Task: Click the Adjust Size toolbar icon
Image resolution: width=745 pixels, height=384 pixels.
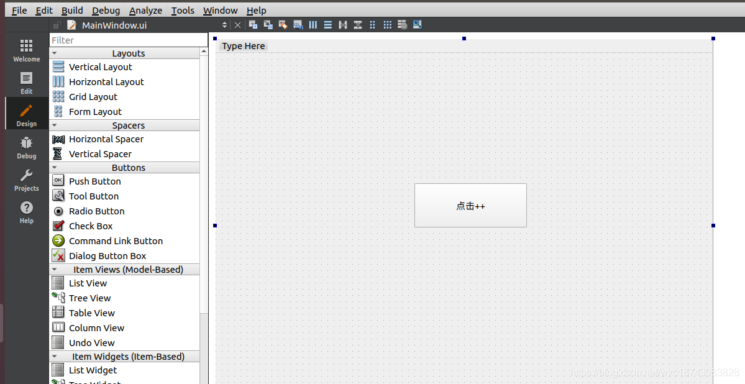Action: tap(417, 25)
